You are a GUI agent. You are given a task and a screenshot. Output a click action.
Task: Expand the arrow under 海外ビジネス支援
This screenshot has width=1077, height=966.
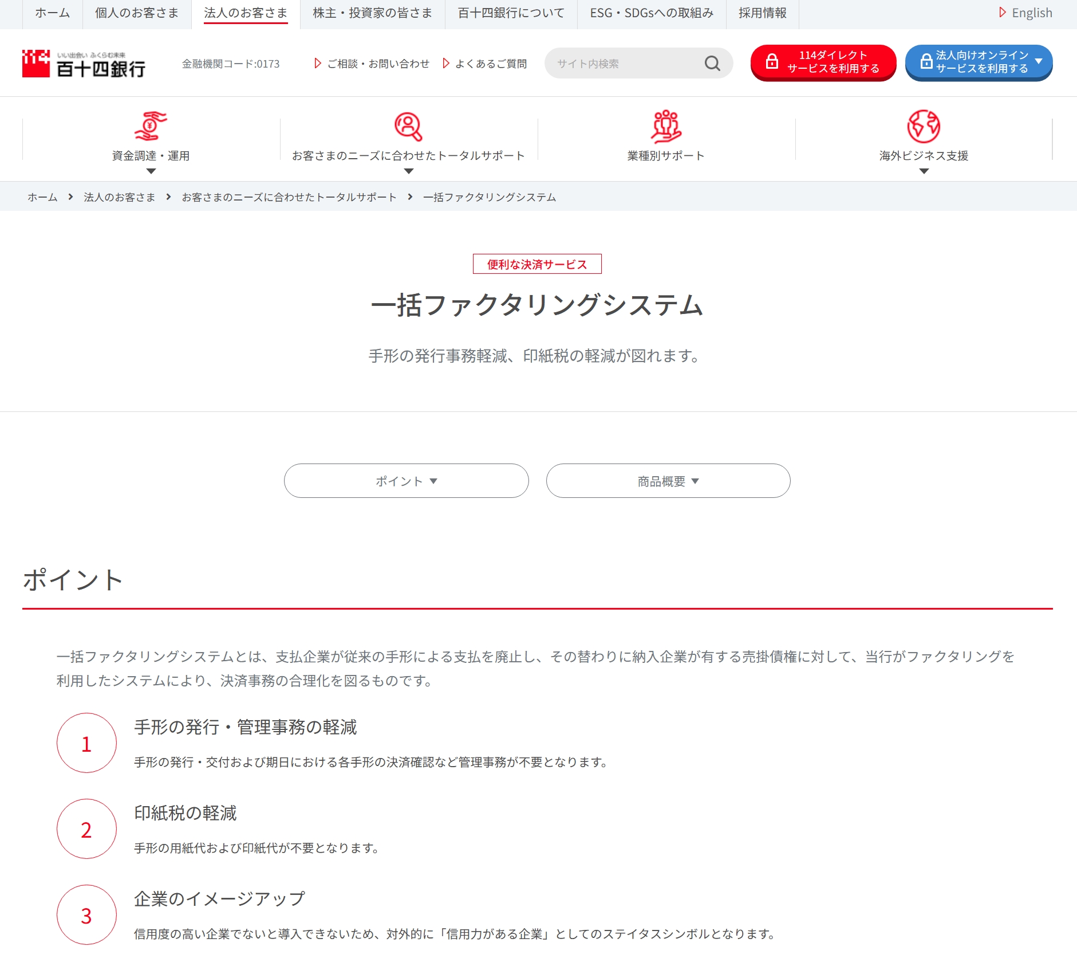924,171
